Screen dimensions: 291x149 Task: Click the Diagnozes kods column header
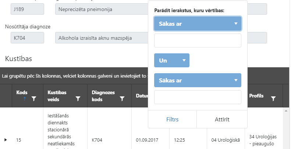click(x=103, y=96)
